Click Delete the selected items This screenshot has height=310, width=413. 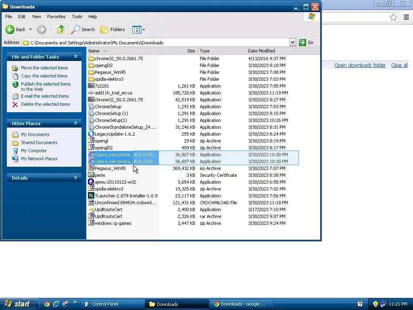click(45, 104)
